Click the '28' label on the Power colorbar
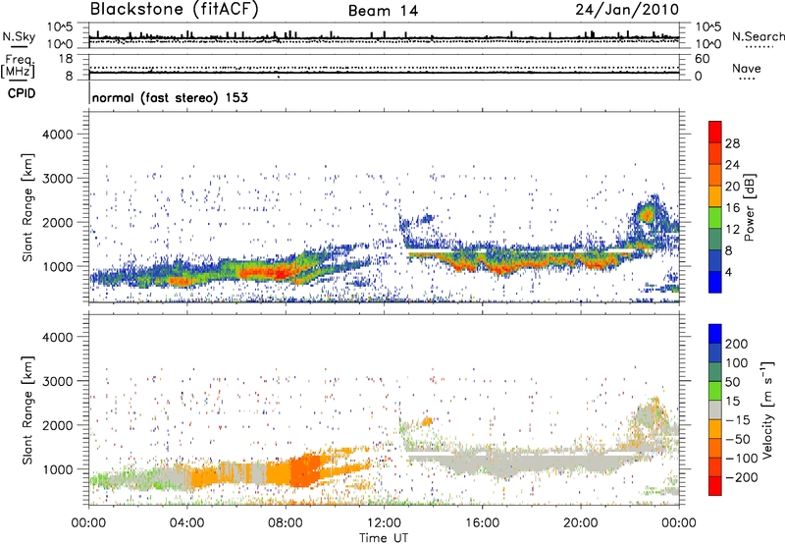The height and width of the screenshot is (544, 785). tap(732, 143)
